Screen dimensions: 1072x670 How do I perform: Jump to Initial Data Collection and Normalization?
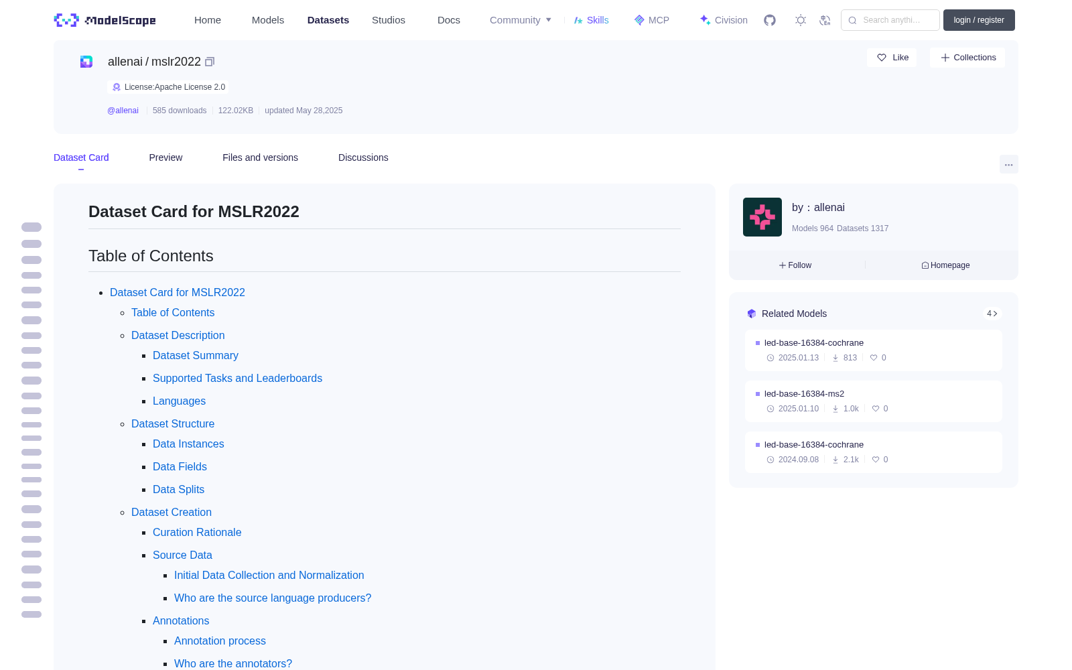pos(269,575)
